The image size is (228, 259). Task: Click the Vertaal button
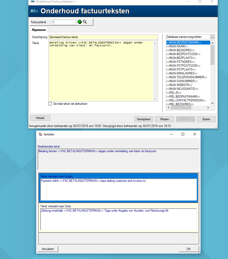[x=40, y=118]
